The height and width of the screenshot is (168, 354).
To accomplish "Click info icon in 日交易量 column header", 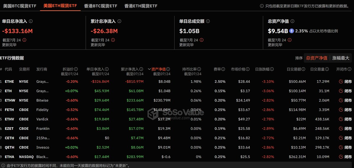I will click(327, 69).
